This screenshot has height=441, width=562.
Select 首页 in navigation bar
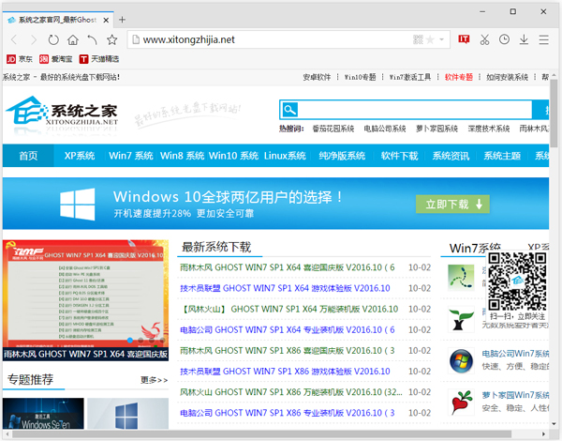click(x=28, y=156)
